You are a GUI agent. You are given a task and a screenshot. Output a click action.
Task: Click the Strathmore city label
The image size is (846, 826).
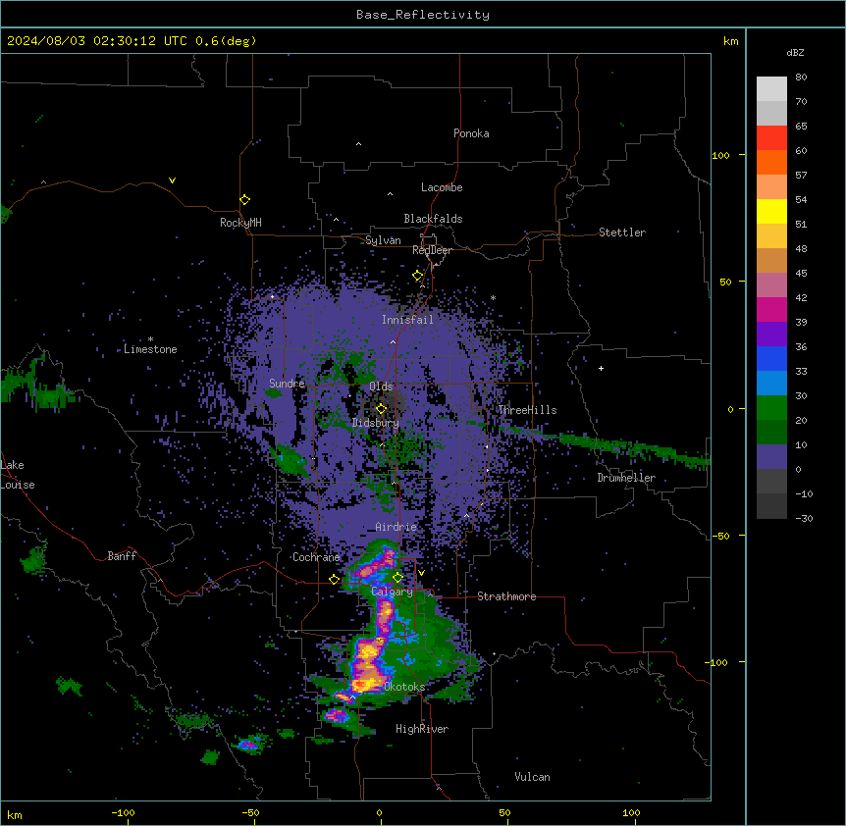506,596
